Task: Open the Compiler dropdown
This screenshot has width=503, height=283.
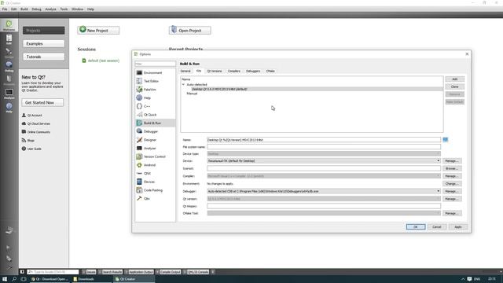Action: [324, 176]
